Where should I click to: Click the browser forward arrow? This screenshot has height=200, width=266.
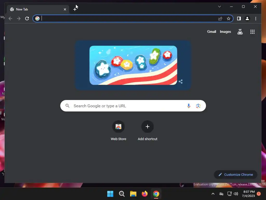tap(19, 18)
